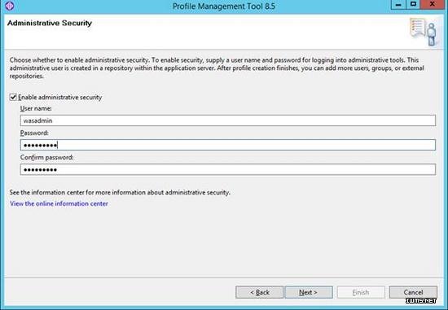The width and height of the screenshot is (448, 310).
Task: Click the Password label text
Action: (x=34, y=133)
